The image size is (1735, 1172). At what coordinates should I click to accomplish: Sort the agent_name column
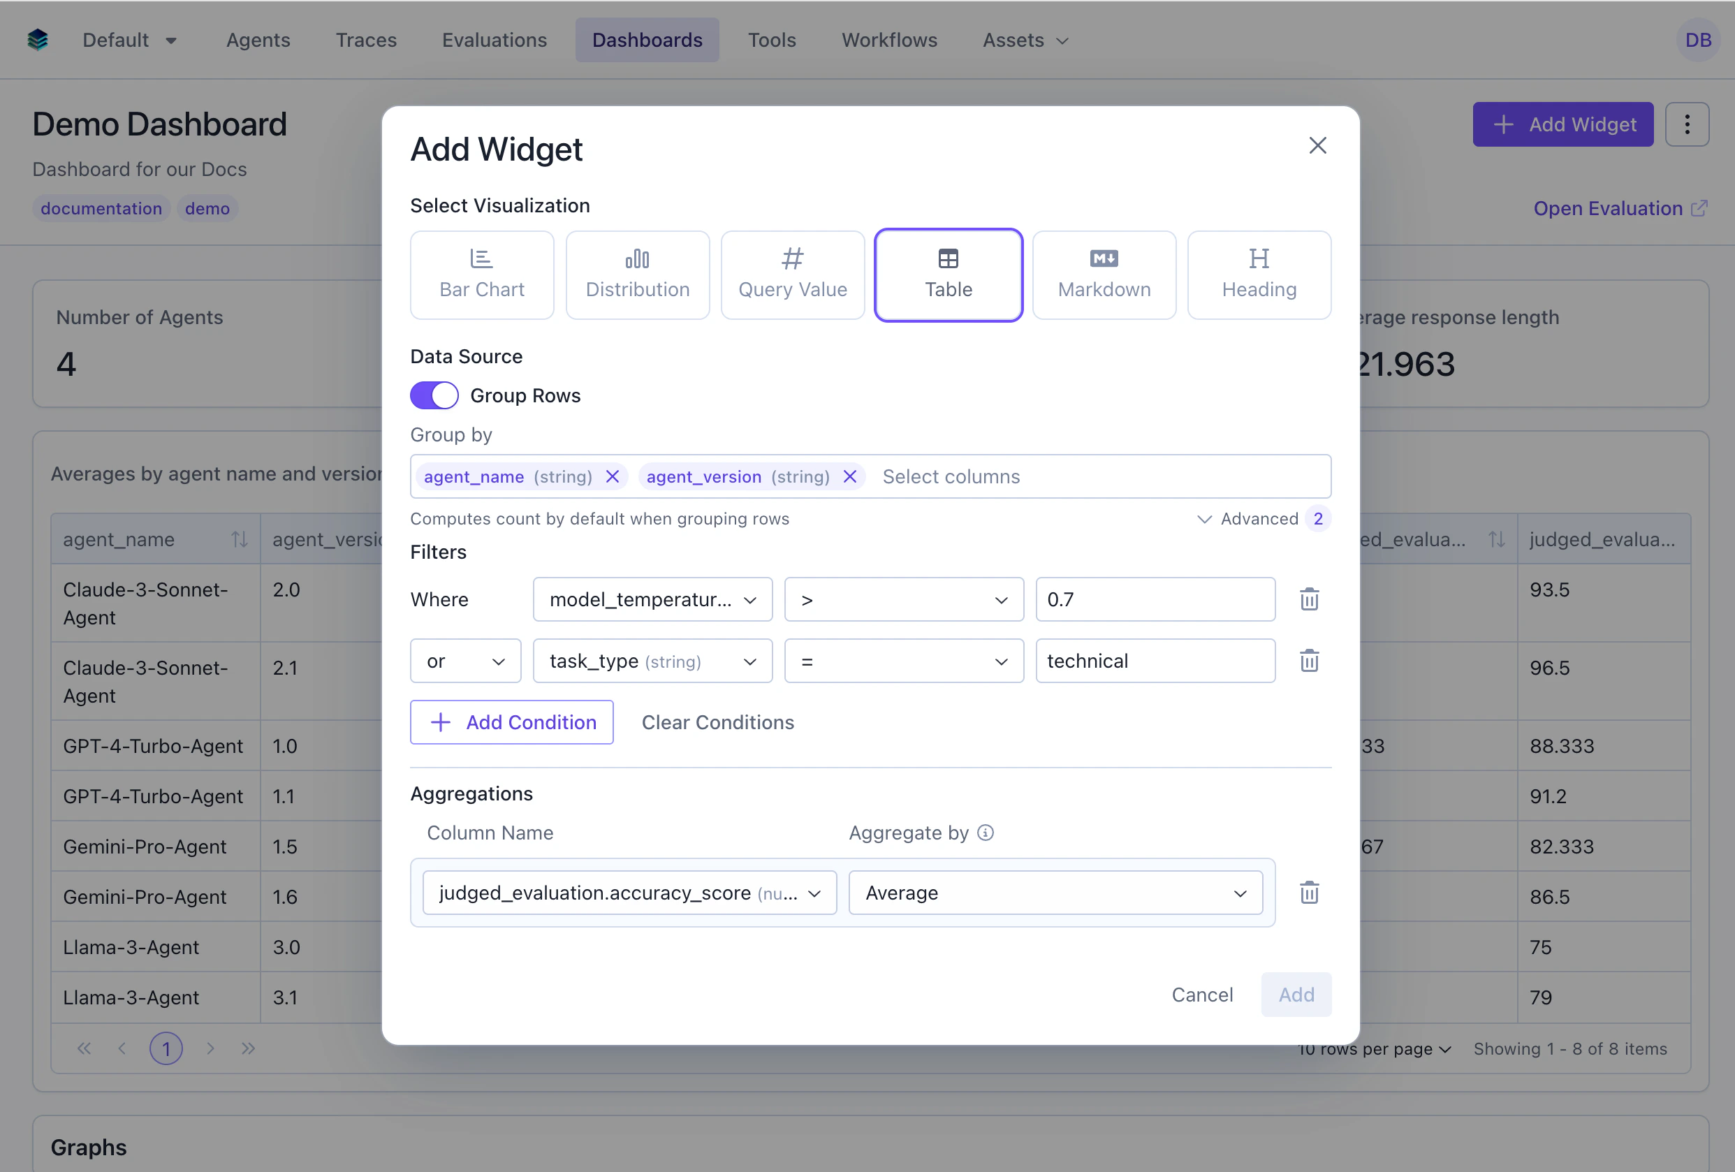[238, 539]
